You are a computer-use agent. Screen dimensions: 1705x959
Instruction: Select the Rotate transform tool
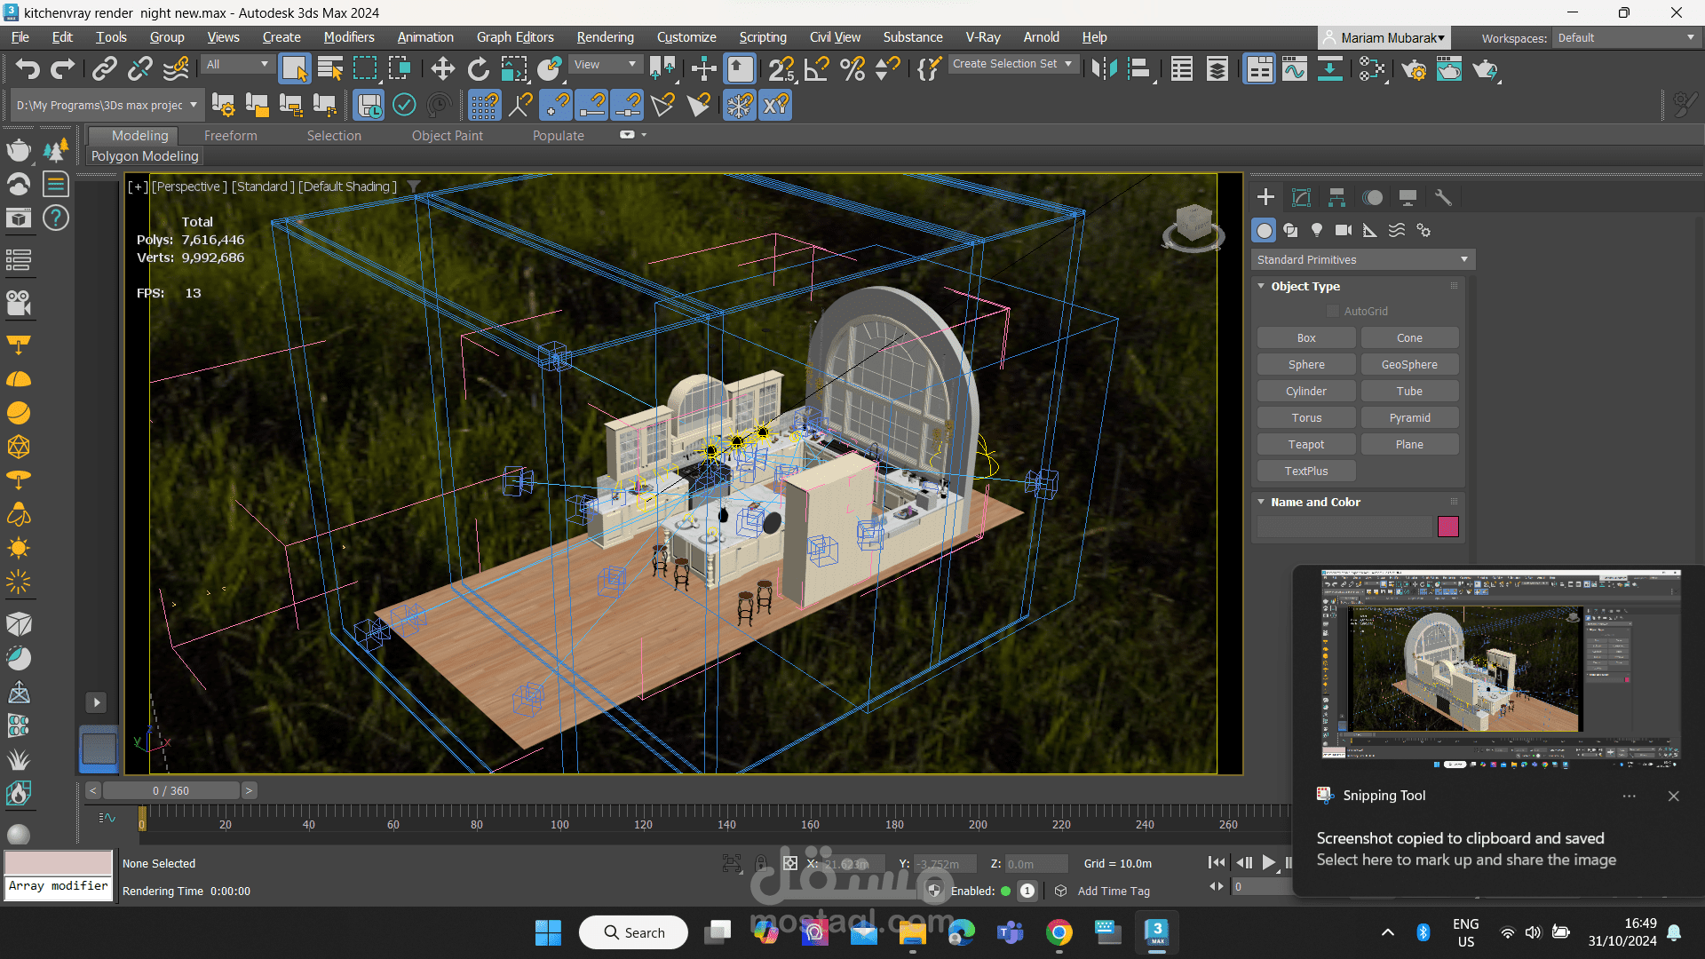coord(478,68)
